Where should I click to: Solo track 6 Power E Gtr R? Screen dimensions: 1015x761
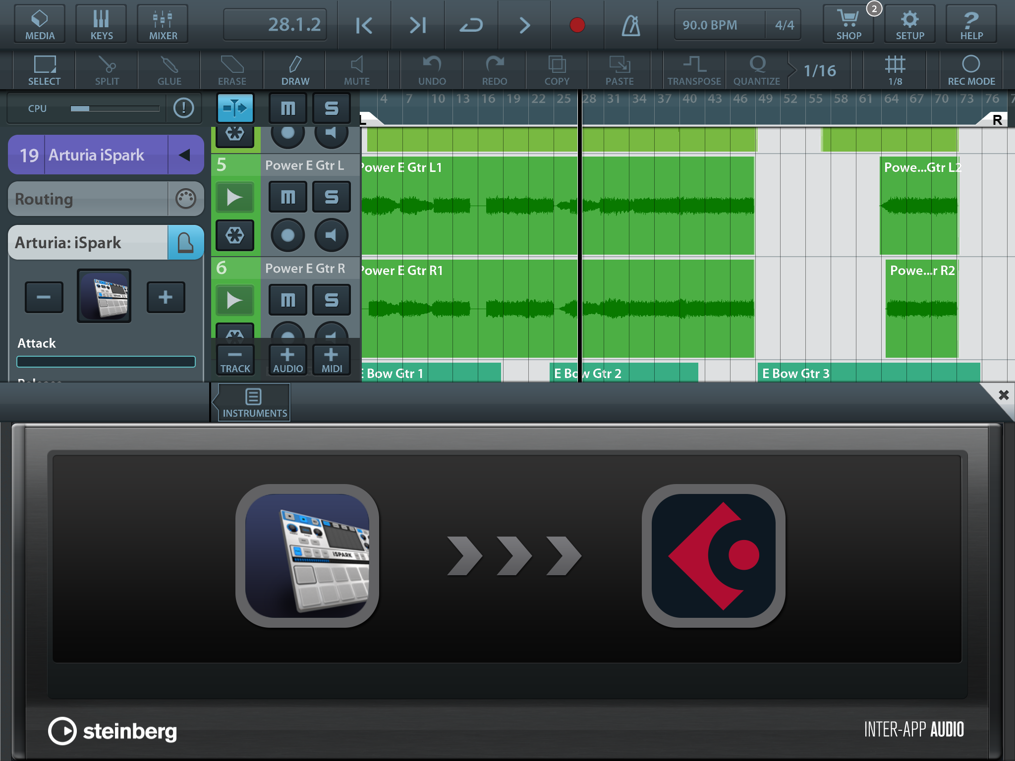tap(332, 300)
